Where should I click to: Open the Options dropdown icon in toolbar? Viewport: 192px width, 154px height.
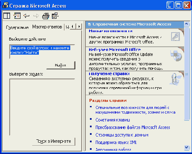[x=55, y=16]
